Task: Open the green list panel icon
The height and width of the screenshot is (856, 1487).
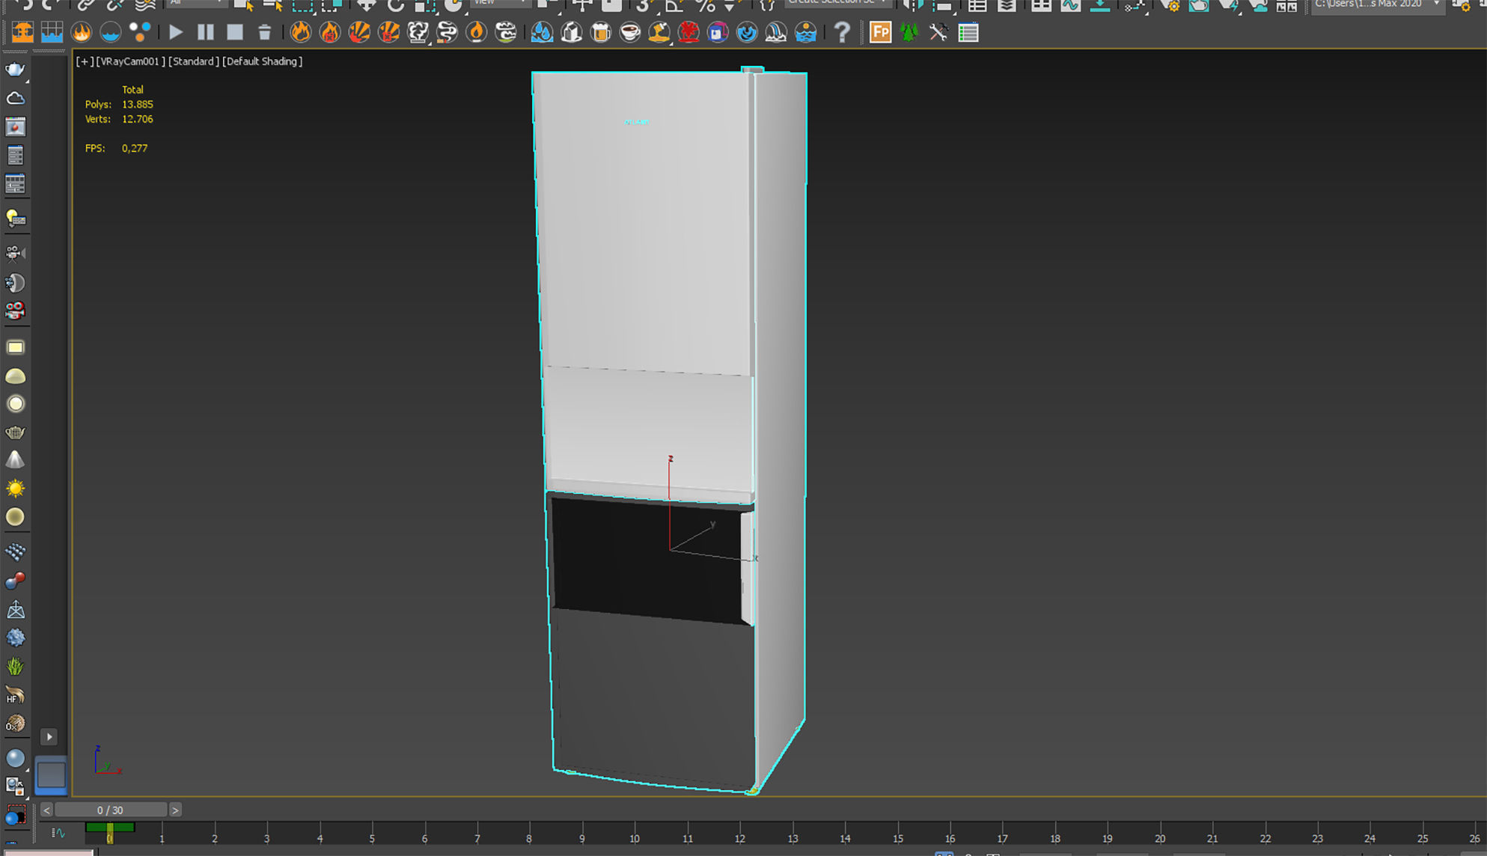Action: 968,32
